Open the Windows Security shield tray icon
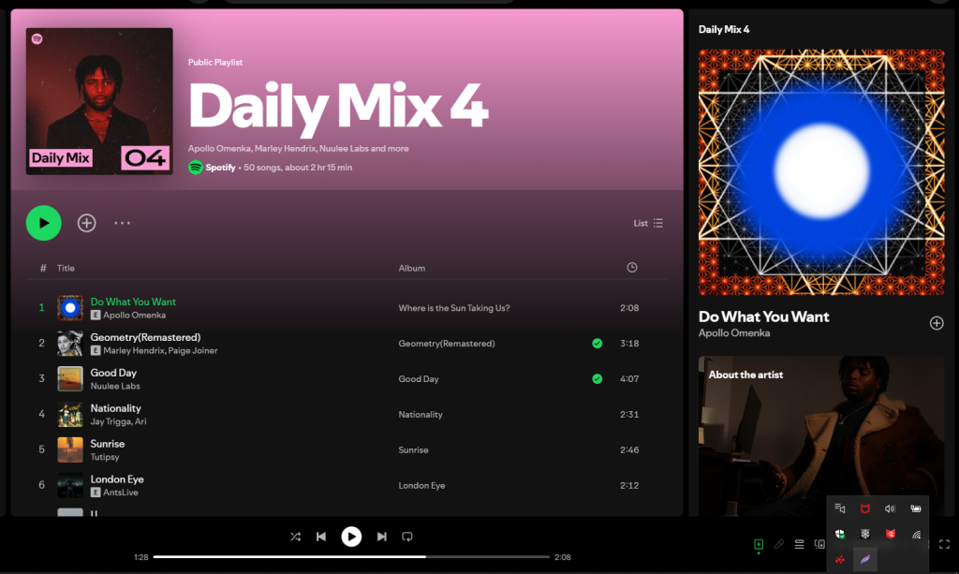The image size is (959, 574). [840, 535]
